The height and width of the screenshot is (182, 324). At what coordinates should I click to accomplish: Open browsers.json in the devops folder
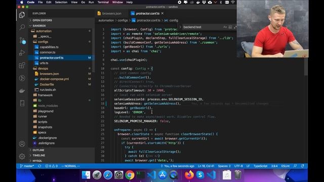(x=49, y=74)
